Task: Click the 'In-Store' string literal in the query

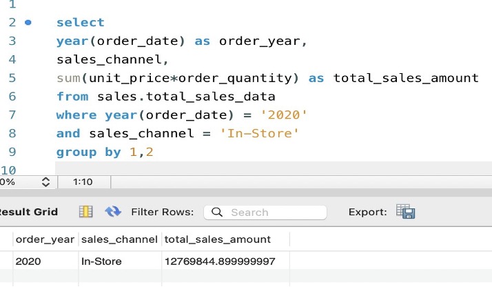Action: [x=260, y=133]
